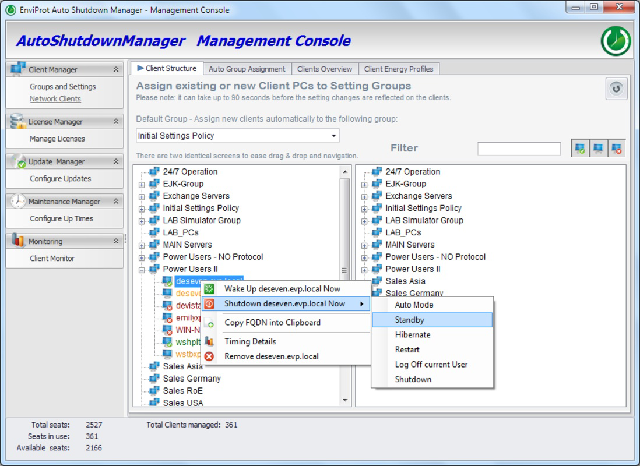Click the Monitoring chart icon

click(18, 241)
